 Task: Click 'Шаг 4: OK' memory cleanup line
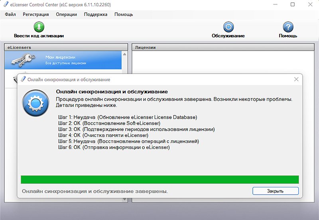click(103, 135)
